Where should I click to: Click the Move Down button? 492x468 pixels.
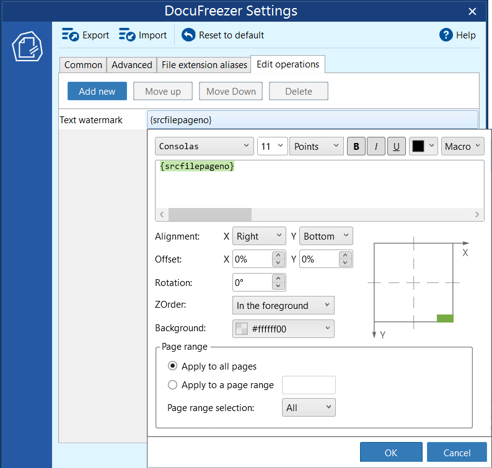[231, 91]
